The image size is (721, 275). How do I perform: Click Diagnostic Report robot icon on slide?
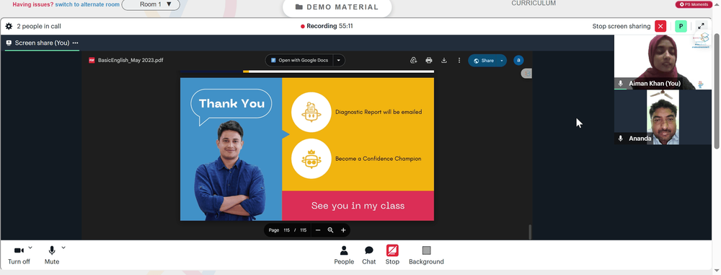311,112
